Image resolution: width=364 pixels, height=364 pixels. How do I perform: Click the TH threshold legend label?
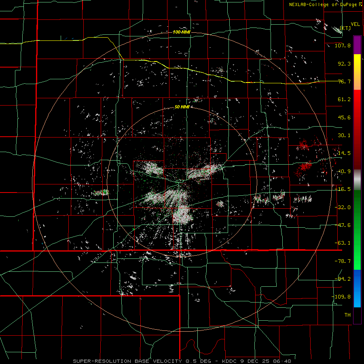pos(347,315)
